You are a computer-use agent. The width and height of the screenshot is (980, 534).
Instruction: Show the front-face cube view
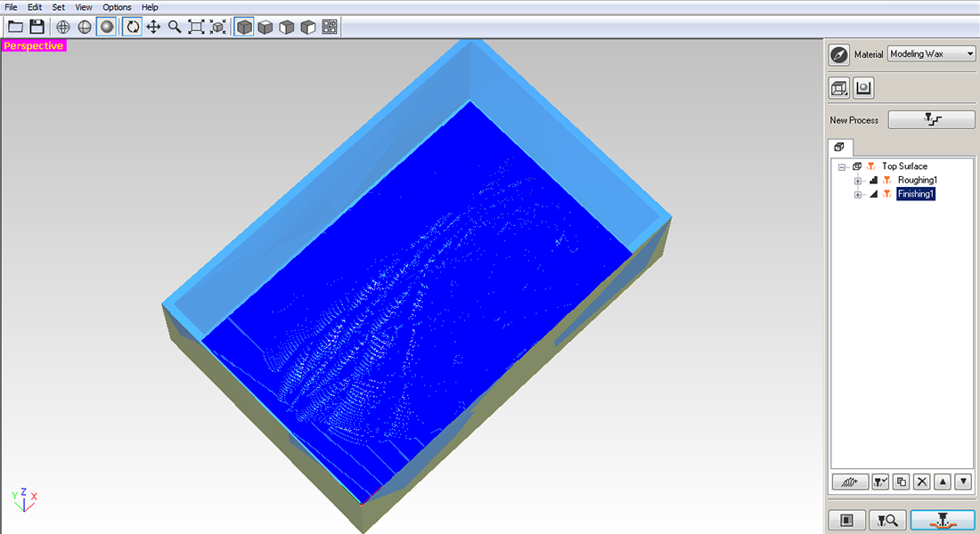[287, 27]
